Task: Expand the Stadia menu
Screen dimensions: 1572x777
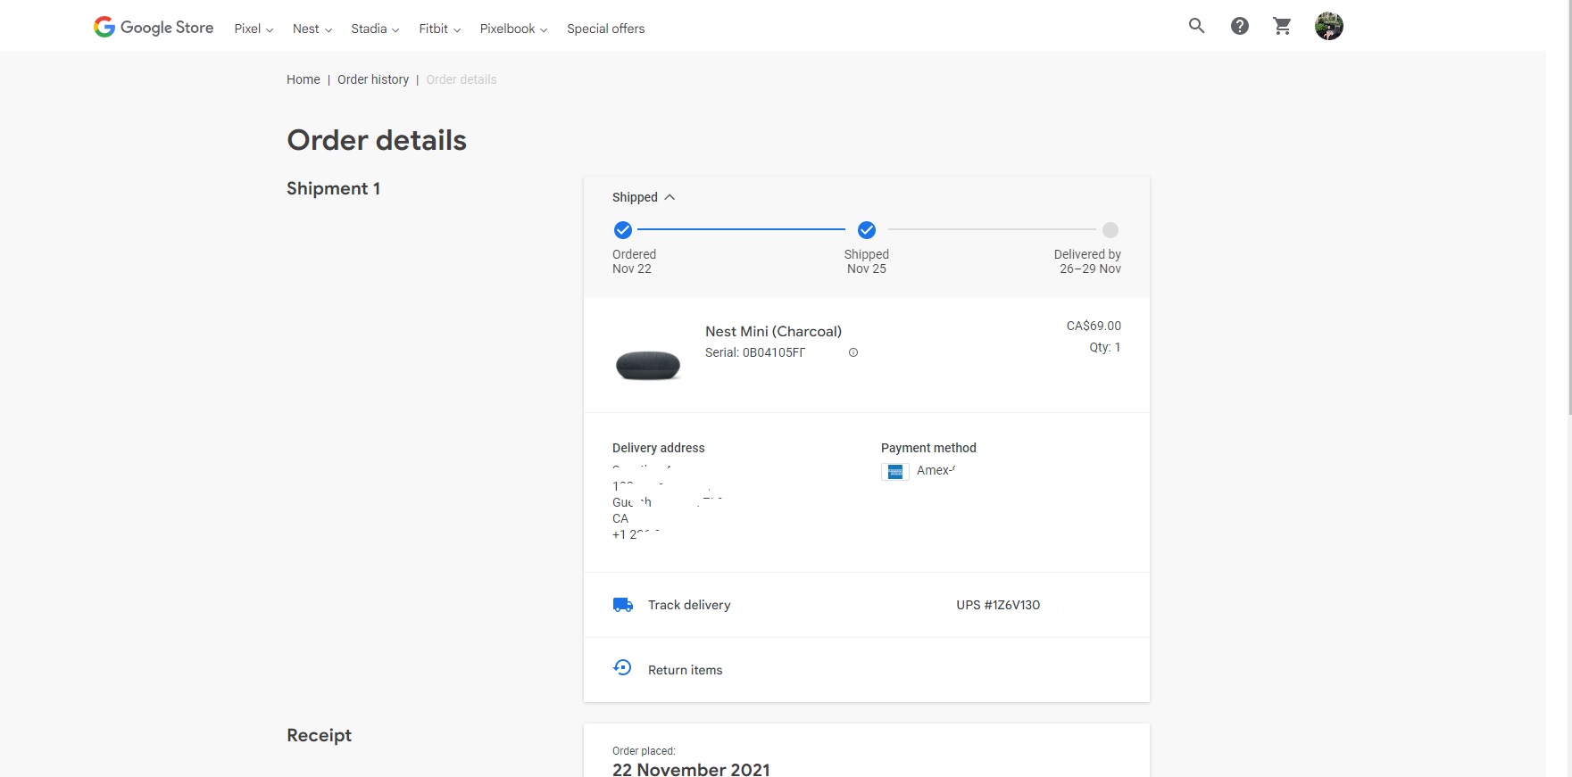Action: pos(375,29)
